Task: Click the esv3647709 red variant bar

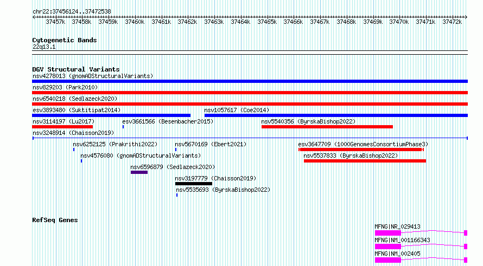Action: pyautogui.click(x=361, y=150)
